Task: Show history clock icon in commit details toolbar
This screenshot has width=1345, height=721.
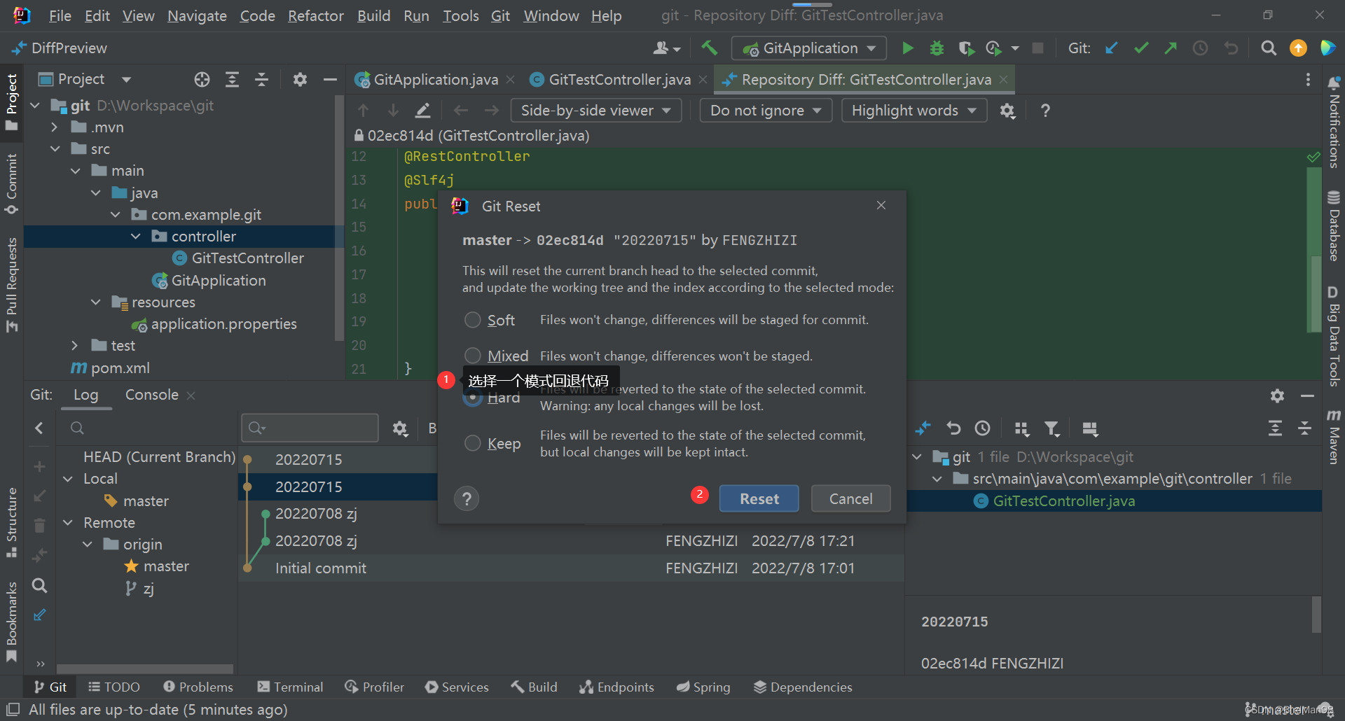Action: click(983, 428)
